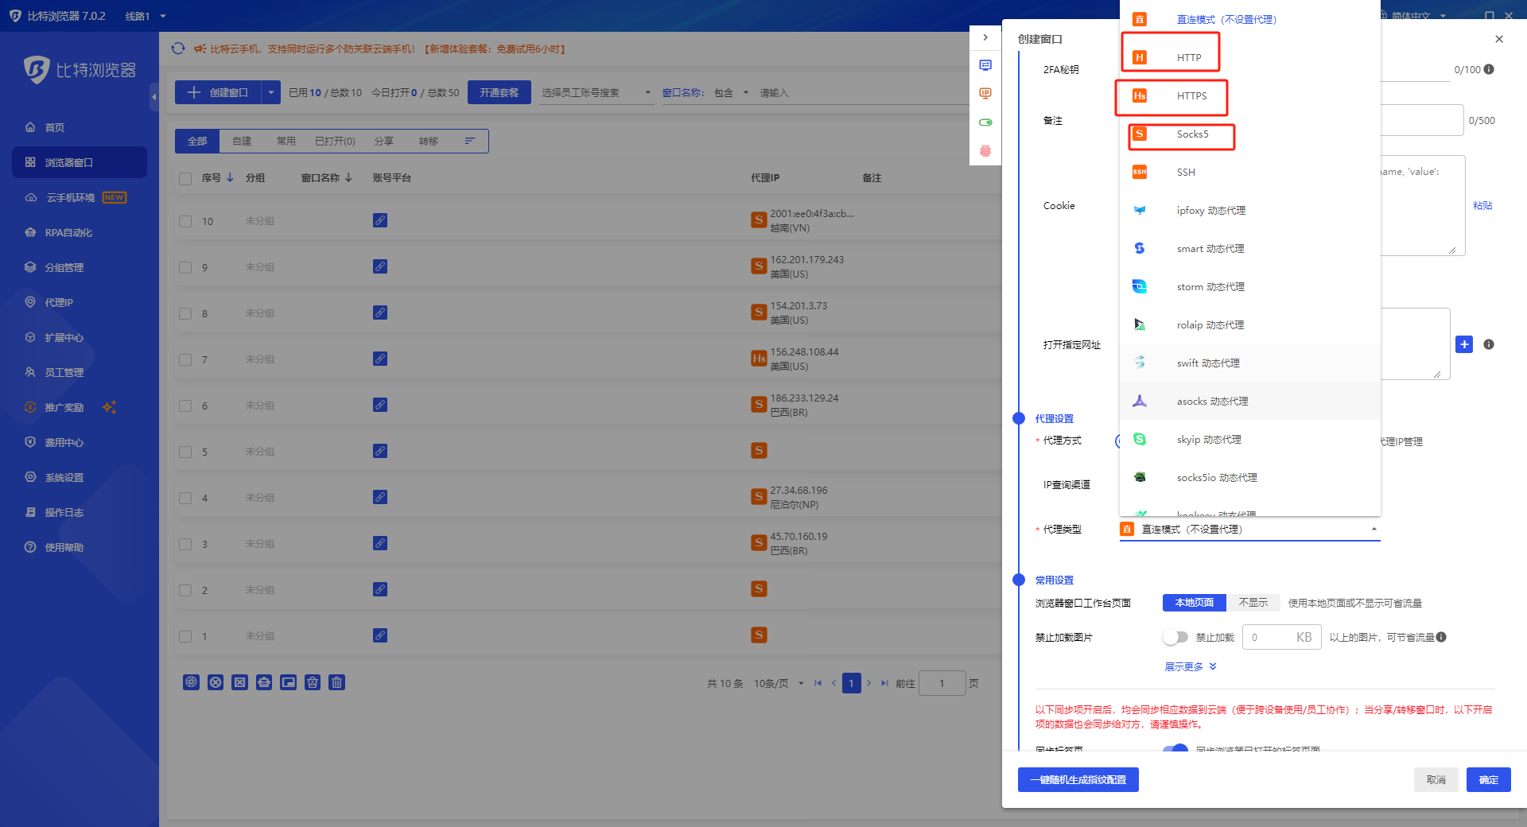Screen dimensions: 1527x827
Task: Click 一键随机生成指纹配置 button
Action: pyautogui.click(x=1078, y=779)
